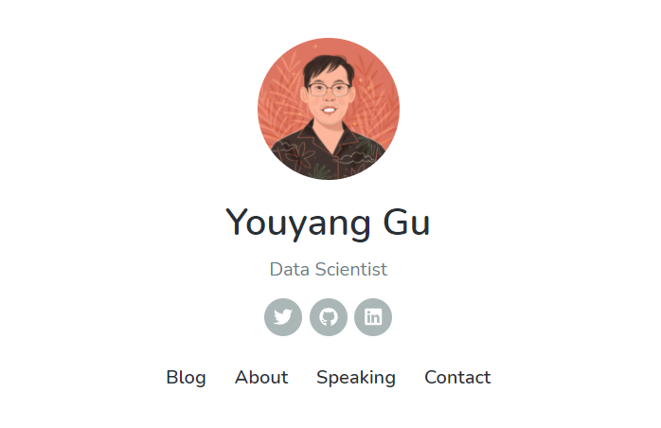Click the middle gray social button
Viewport: 661px width, 428px height.
329,317
